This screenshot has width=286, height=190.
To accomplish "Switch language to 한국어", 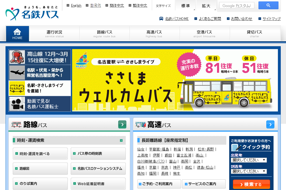I will 95,5.
